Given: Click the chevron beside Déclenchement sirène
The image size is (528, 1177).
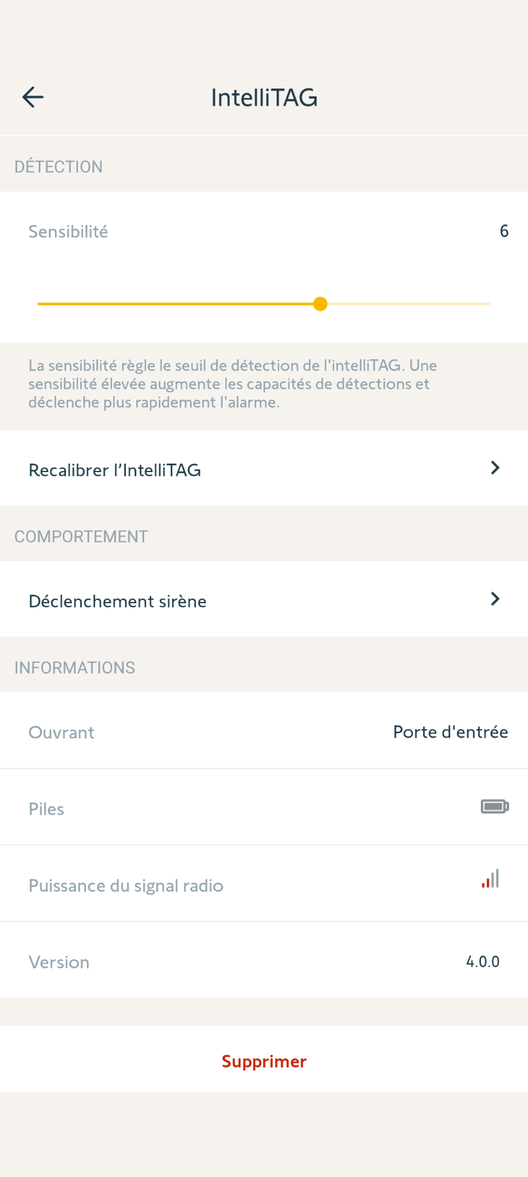Looking at the screenshot, I should pos(495,599).
